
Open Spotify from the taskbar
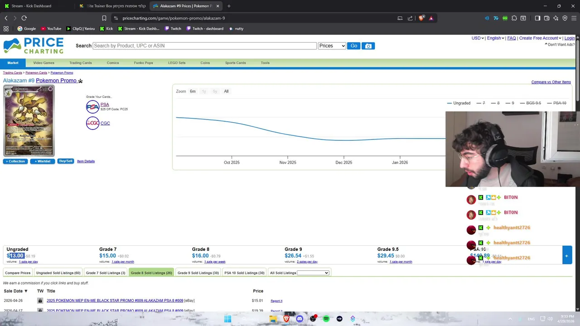click(x=326, y=319)
